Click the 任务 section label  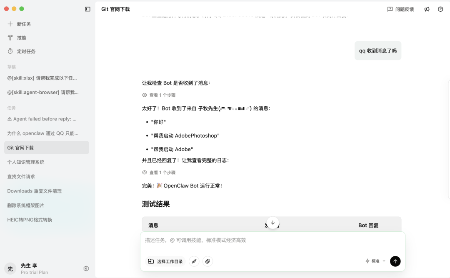tap(12, 108)
